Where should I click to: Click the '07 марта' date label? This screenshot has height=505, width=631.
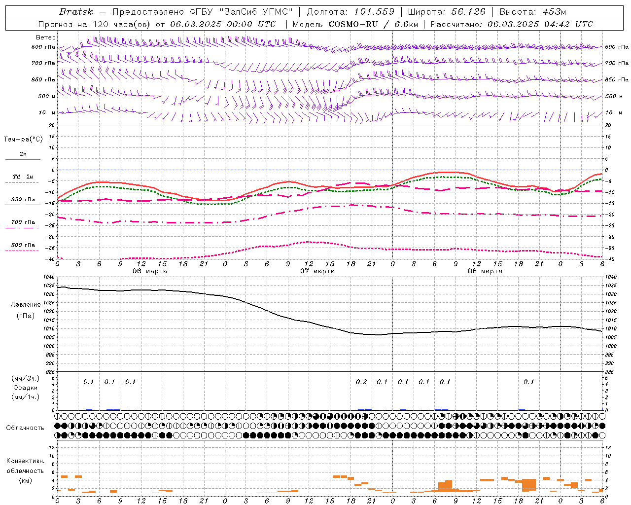317,271
